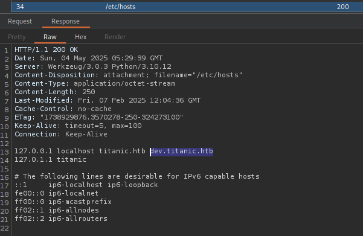The width and height of the screenshot is (363, 236).
Task: Select the /etc/hosts payload cell in row 34
Action: pyautogui.click(x=120, y=7)
